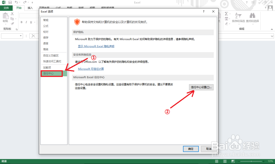Click the 信任中心设置(T)... button
The height and width of the screenshot is (164, 275).
[201, 87]
